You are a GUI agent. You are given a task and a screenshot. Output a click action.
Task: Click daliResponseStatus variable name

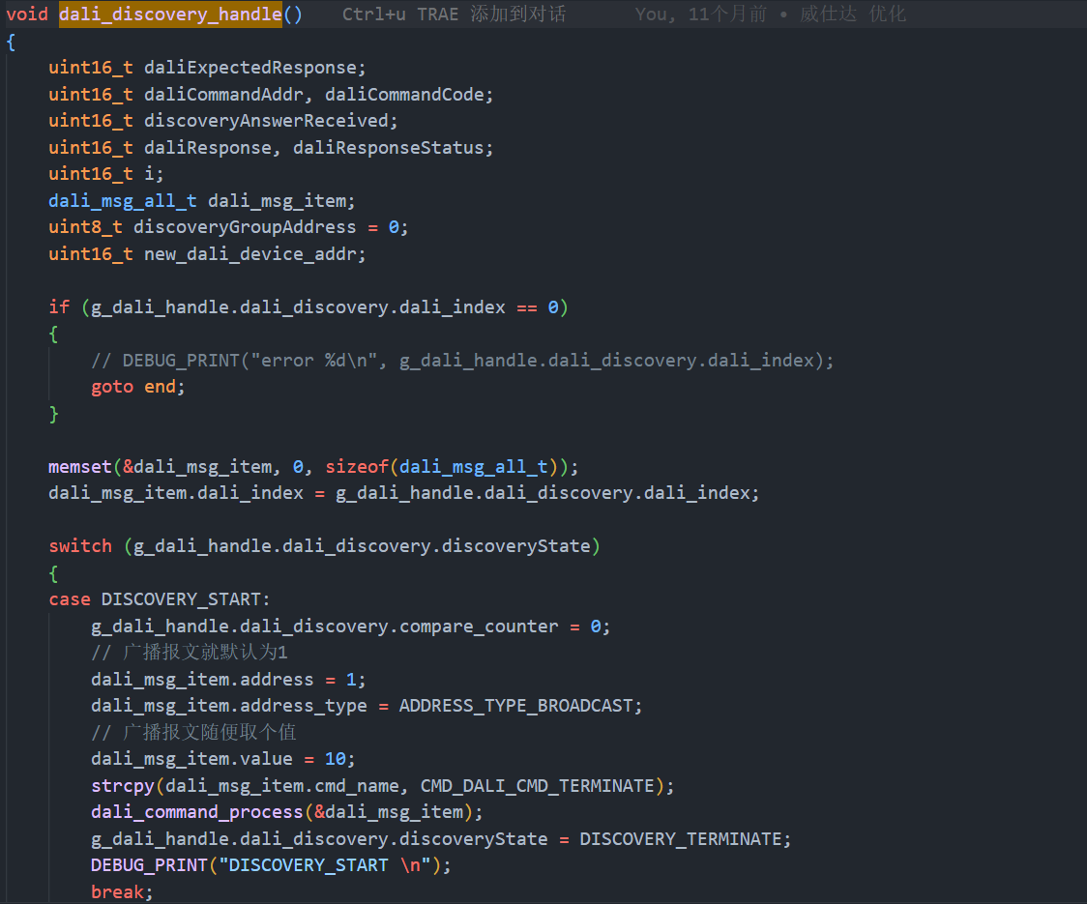(388, 148)
